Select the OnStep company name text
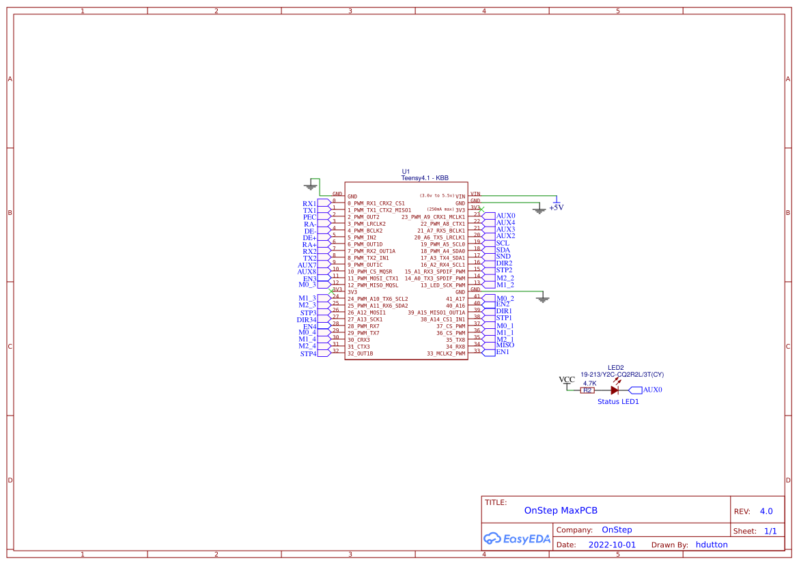The height and width of the screenshot is (565, 799). tap(617, 530)
